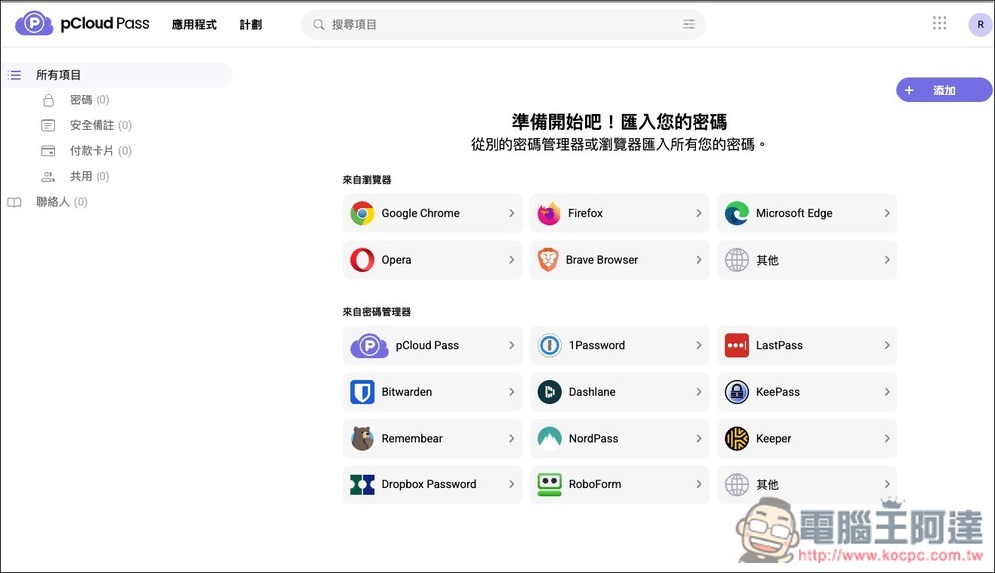Select the Firefox import icon
Screen dimensions: 995x573
[x=549, y=213]
